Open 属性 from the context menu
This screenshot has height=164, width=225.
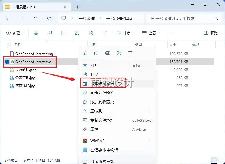pos(117,129)
